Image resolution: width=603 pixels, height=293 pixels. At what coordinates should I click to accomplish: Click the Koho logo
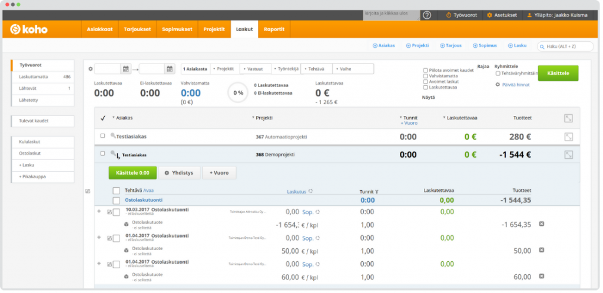(x=28, y=29)
